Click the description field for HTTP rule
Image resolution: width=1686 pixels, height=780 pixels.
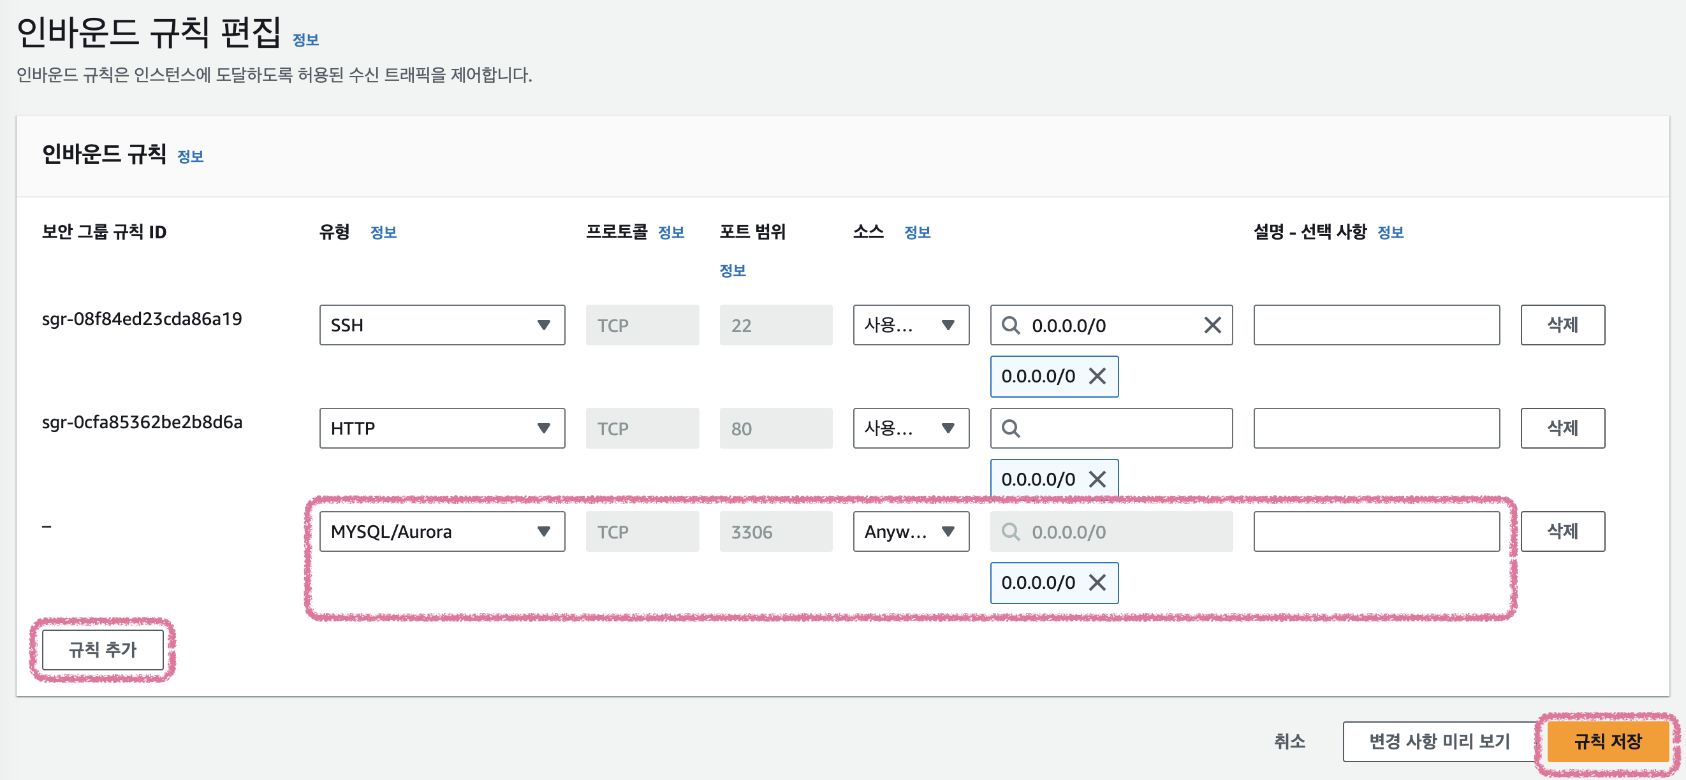pyautogui.click(x=1375, y=428)
